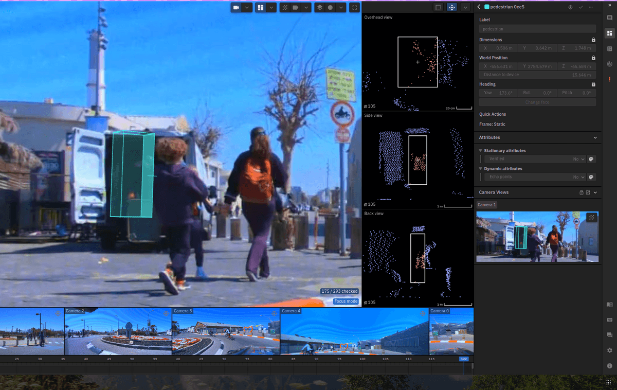617x390 pixels.
Task: Click the move-arrows icon above Overhead view
Action: (x=451, y=7)
